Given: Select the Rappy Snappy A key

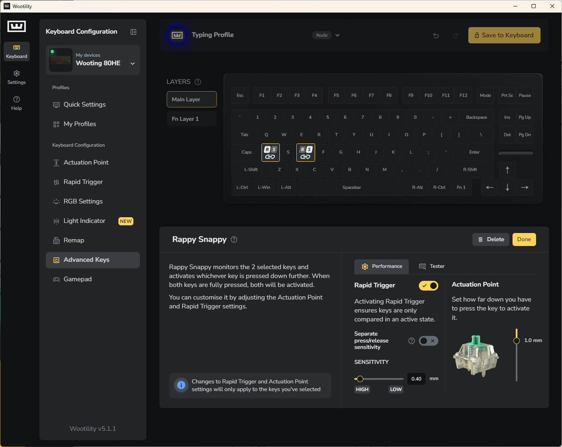Looking at the screenshot, I should point(270,152).
